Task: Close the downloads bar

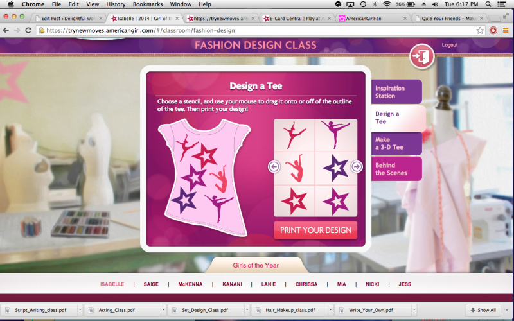Action: [x=507, y=310]
